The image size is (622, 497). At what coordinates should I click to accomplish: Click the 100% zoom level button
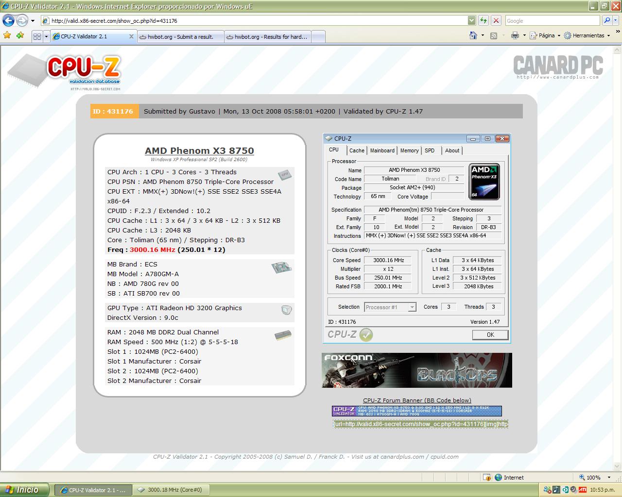coord(589,477)
